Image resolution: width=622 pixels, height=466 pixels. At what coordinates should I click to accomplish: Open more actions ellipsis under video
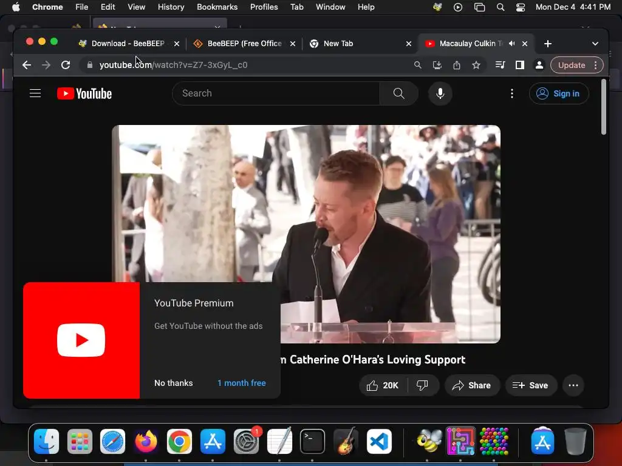(573, 385)
